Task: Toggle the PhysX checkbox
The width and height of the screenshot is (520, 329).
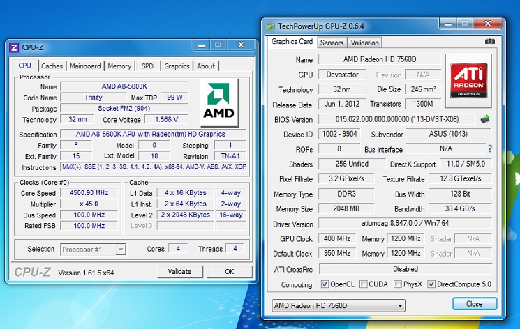Action: pos(398,284)
